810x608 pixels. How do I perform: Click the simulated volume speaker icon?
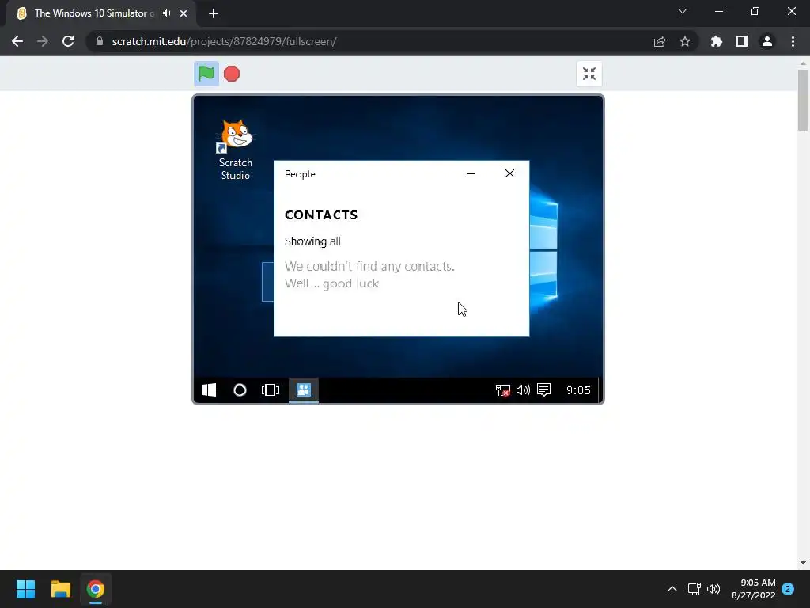tap(523, 389)
